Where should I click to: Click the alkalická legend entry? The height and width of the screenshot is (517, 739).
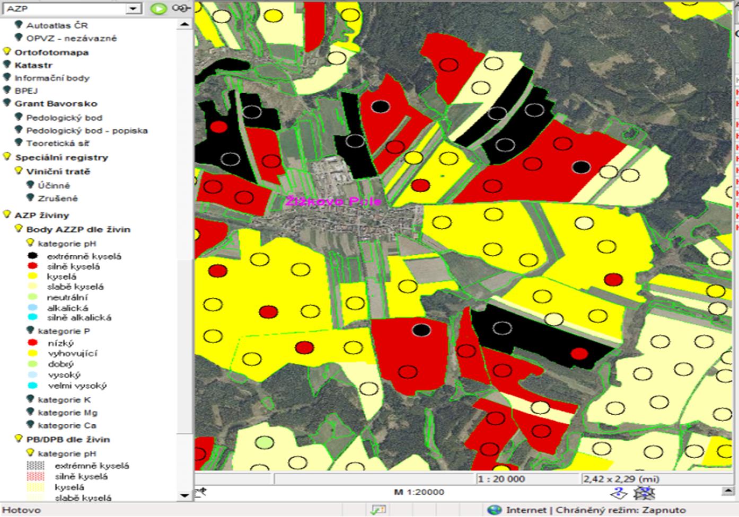pyautogui.click(x=67, y=308)
